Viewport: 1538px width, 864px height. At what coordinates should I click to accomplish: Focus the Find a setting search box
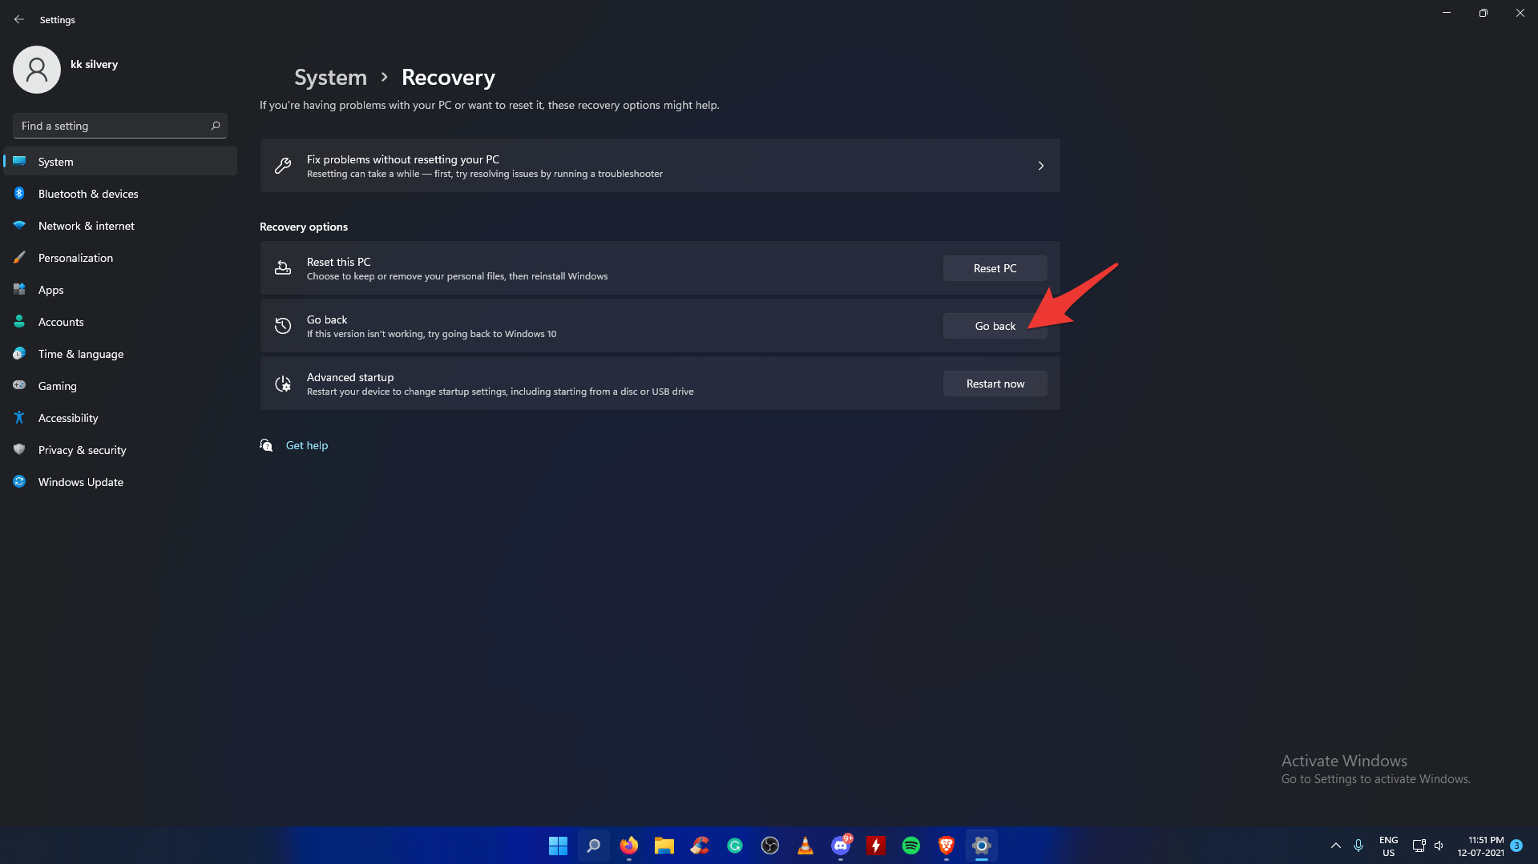(x=112, y=126)
